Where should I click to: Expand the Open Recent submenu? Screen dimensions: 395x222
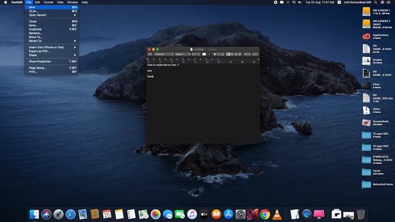(52, 15)
